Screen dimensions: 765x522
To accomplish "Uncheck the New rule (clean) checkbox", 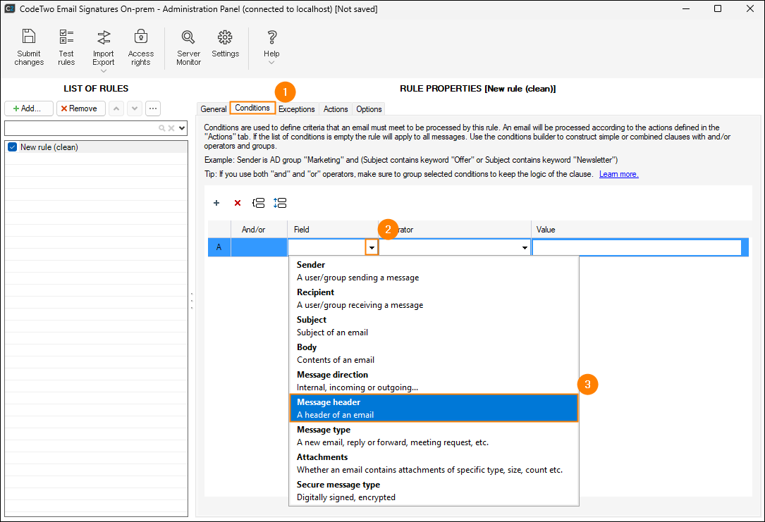I will pos(12,147).
